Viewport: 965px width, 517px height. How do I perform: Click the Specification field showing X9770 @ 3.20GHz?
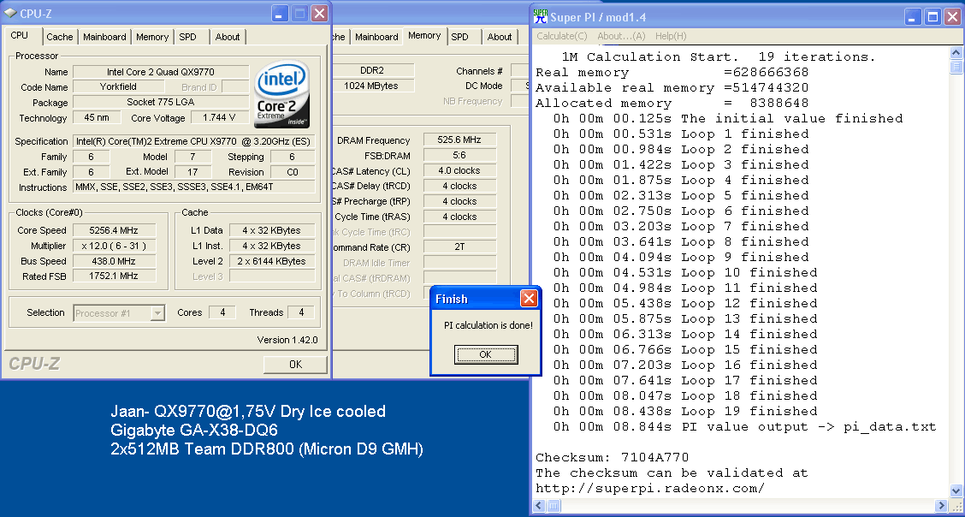[194, 141]
